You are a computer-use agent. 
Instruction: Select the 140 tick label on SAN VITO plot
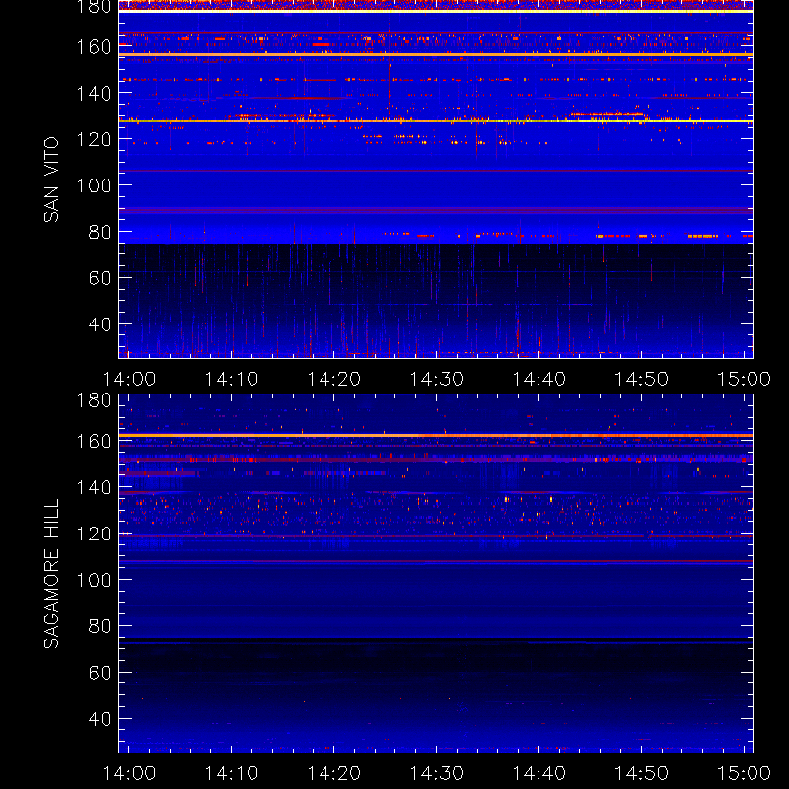click(94, 93)
